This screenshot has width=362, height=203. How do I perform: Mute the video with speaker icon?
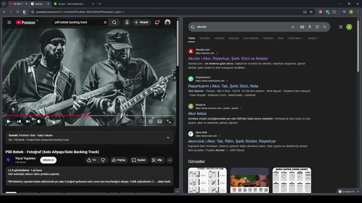(39, 122)
